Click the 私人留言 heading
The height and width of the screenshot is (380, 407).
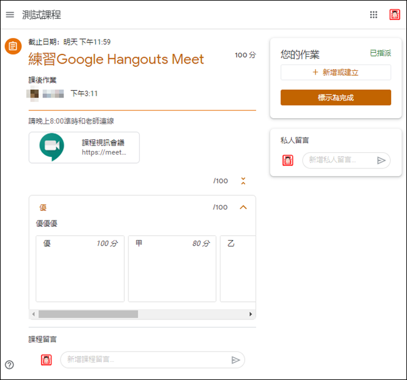pyautogui.click(x=294, y=140)
